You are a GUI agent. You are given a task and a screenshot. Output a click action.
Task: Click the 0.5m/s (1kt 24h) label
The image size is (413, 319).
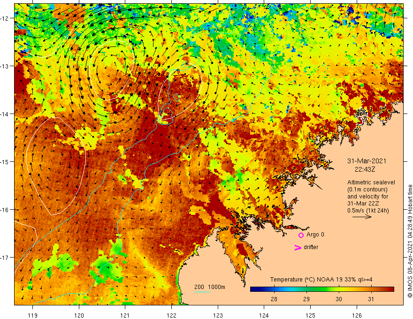click(x=368, y=211)
